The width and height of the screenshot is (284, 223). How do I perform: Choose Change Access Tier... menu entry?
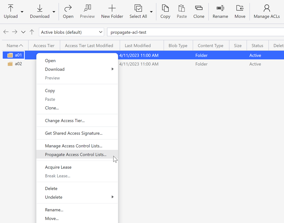[77, 120]
